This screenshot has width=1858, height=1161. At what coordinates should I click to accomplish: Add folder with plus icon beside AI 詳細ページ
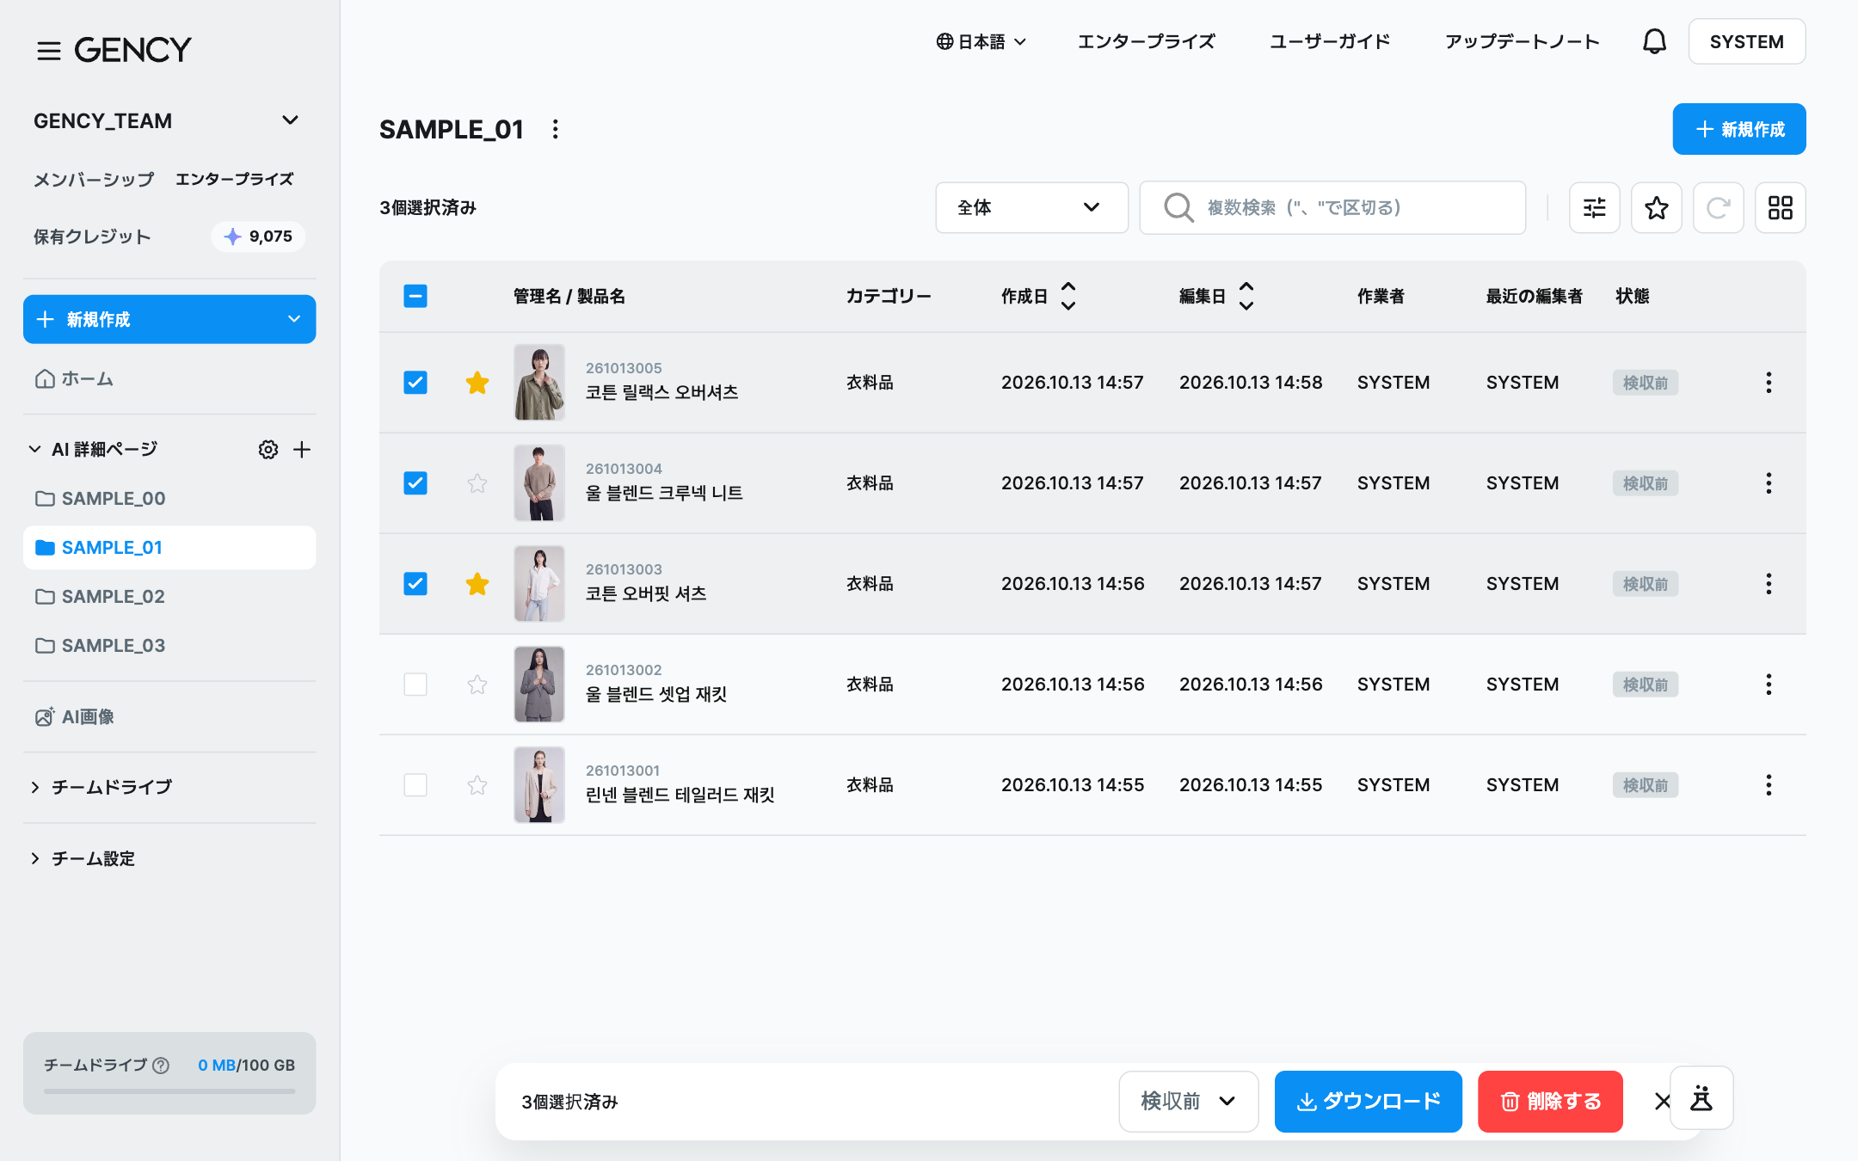pyautogui.click(x=302, y=450)
